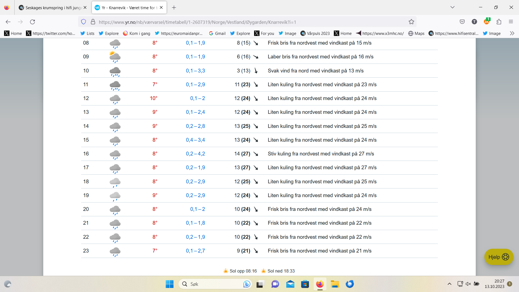Open the notification badge in tray
519x292 pixels.
click(x=510, y=284)
